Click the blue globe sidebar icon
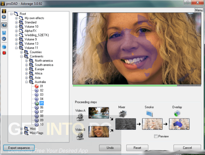This screenshot has height=155, width=205. (4, 47)
